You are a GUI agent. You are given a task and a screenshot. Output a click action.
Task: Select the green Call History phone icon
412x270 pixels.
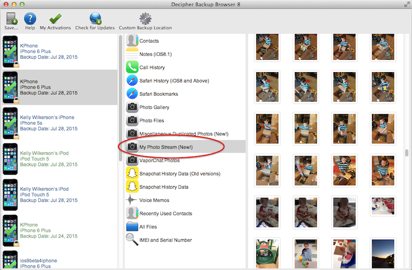pos(132,67)
